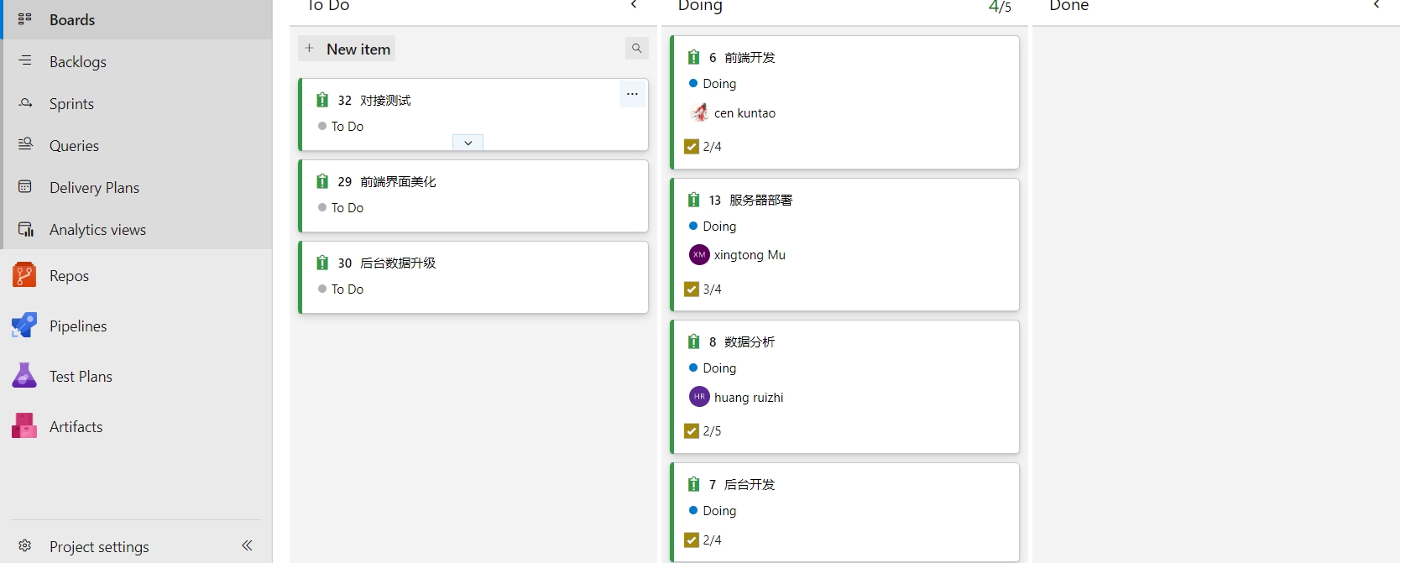Viewport: 1416px width, 563px height.
Task: Click assignee cen kuntao on card 6
Action: [745, 112]
